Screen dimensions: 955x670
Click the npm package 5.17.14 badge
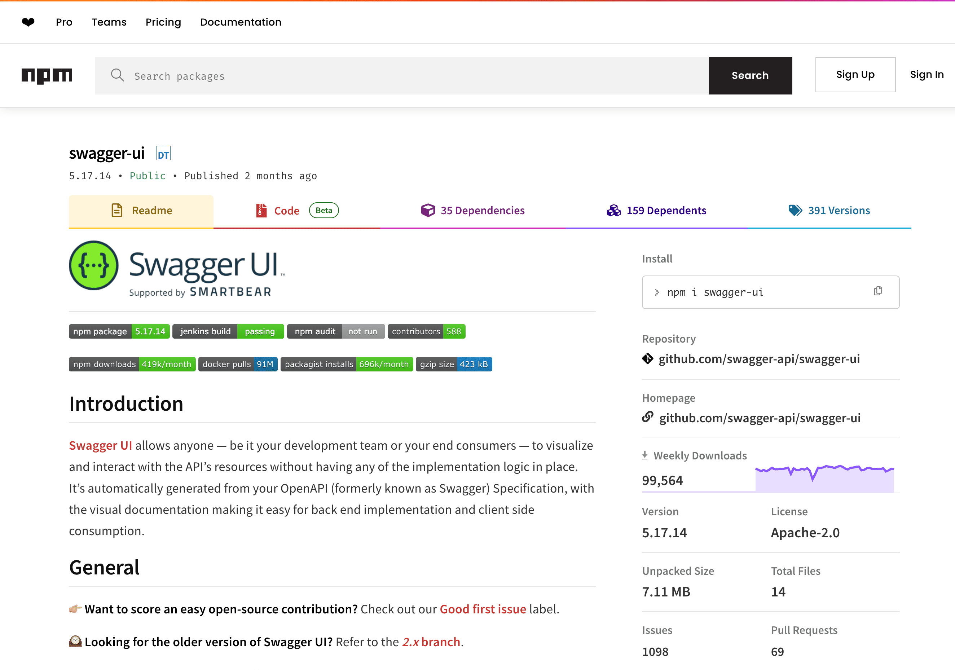click(119, 331)
